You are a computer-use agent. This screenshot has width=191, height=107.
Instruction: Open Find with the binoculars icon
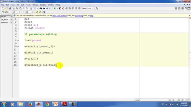tap(41, 8)
